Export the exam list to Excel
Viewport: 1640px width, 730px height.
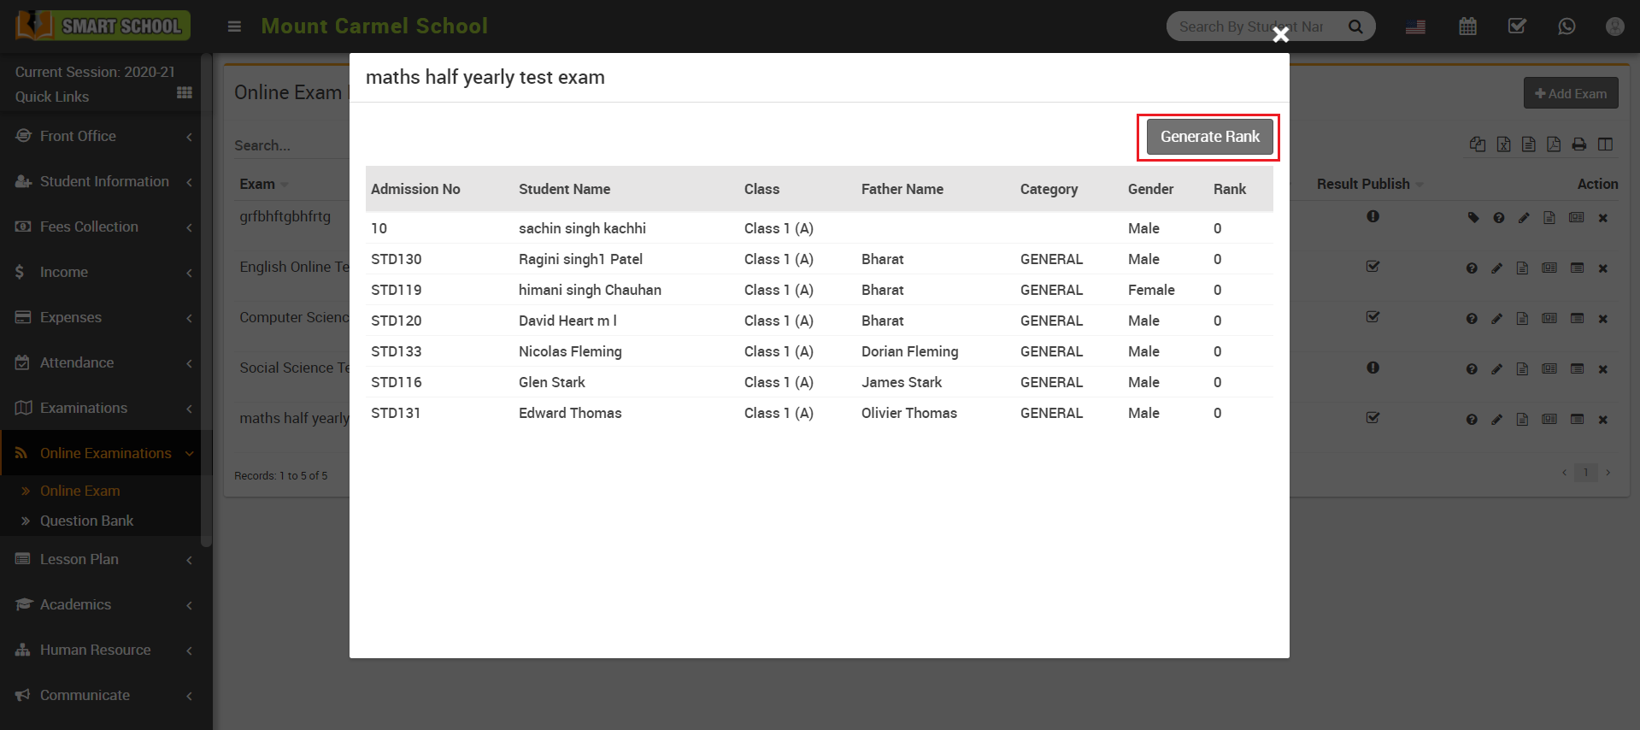pyautogui.click(x=1503, y=144)
